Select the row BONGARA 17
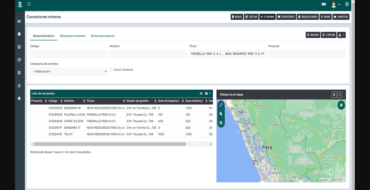Image resolution: width=370 pixels, height=190 pixels. click(x=121, y=128)
